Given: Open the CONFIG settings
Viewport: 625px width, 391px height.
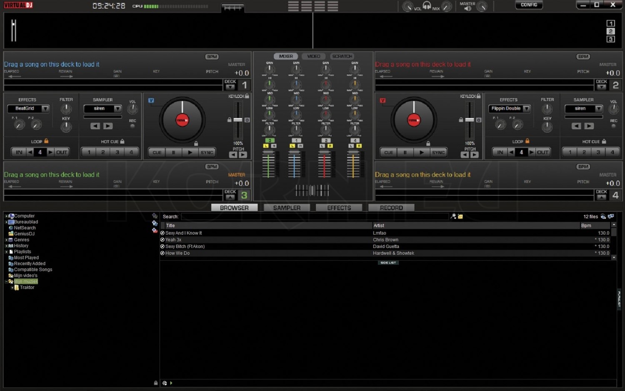Looking at the screenshot, I should coord(528,5).
